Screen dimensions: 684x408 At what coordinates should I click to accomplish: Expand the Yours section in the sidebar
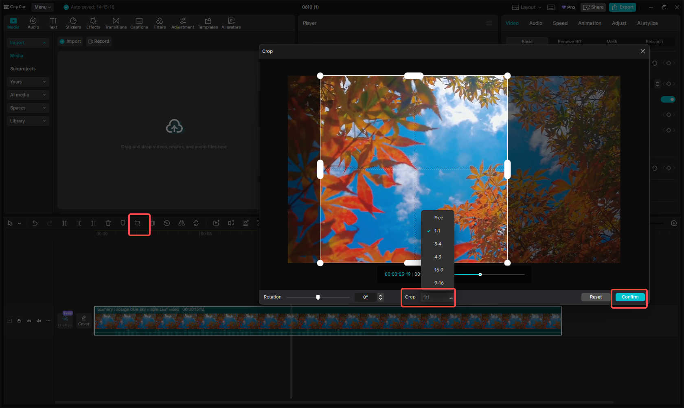(28, 81)
